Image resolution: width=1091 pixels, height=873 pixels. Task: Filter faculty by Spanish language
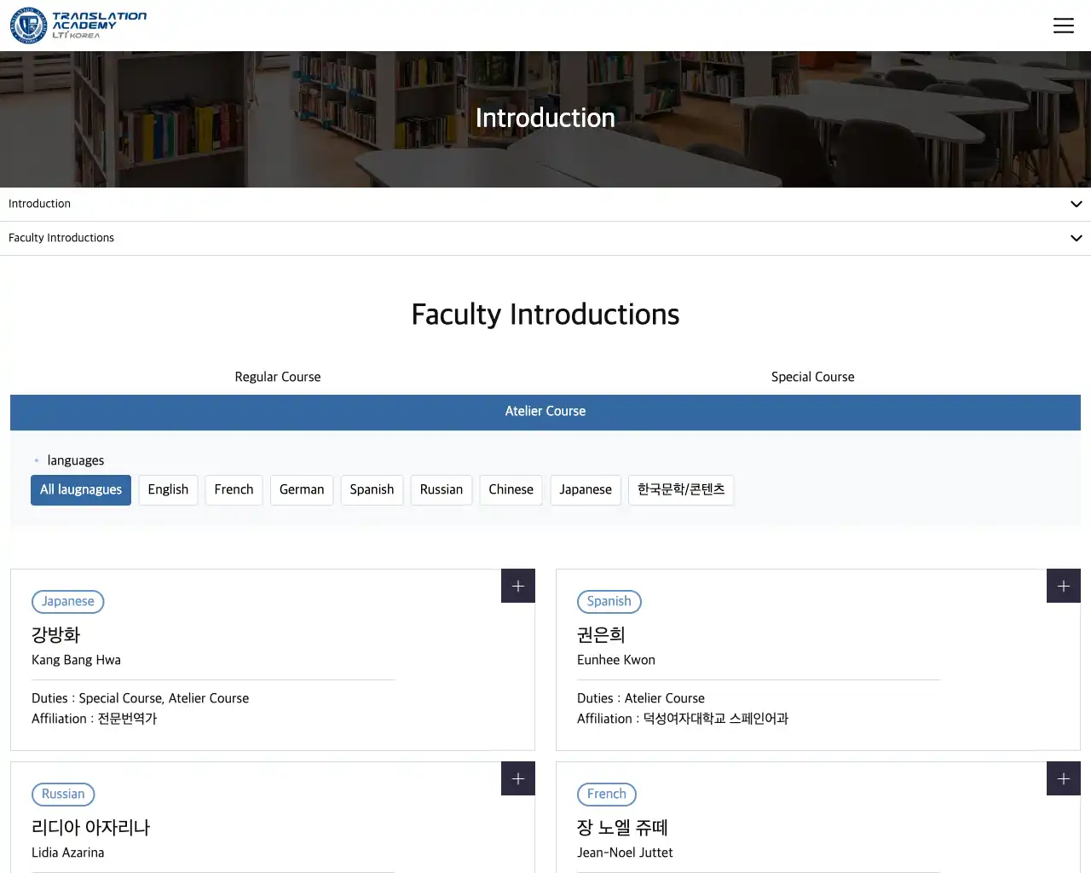(372, 489)
